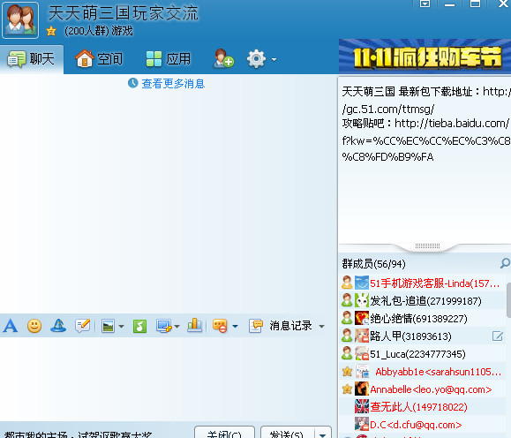Viewport: 511px width, 438px height.
Task: Click the avatar of 51手机游戏客服-Linda
Action: point(362,283)
